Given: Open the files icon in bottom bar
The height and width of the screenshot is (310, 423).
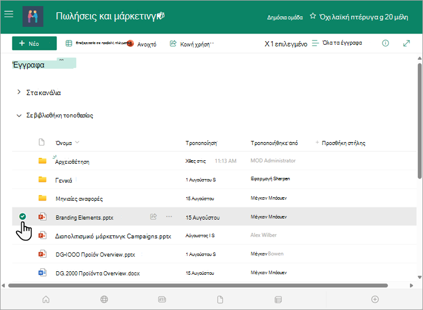Looking at the screenshot, I should coord(220,299).
